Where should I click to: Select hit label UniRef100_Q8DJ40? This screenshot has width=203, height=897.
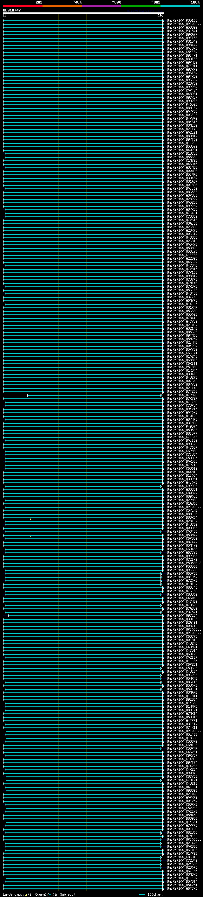(x=182, y=588)
